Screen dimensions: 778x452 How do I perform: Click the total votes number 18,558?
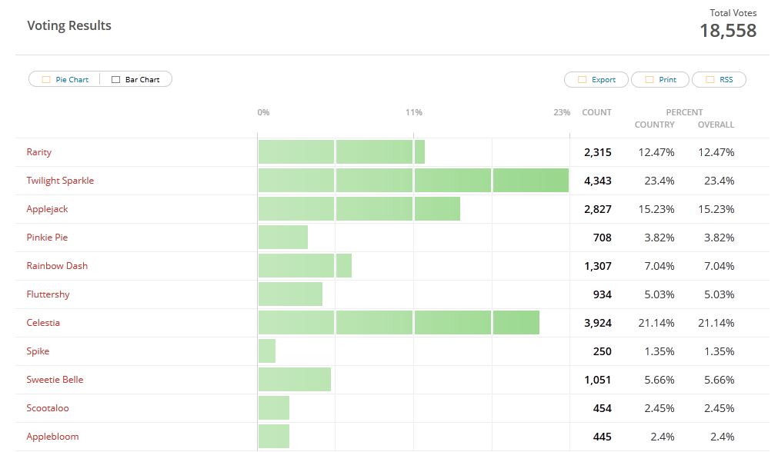[728, 31]
